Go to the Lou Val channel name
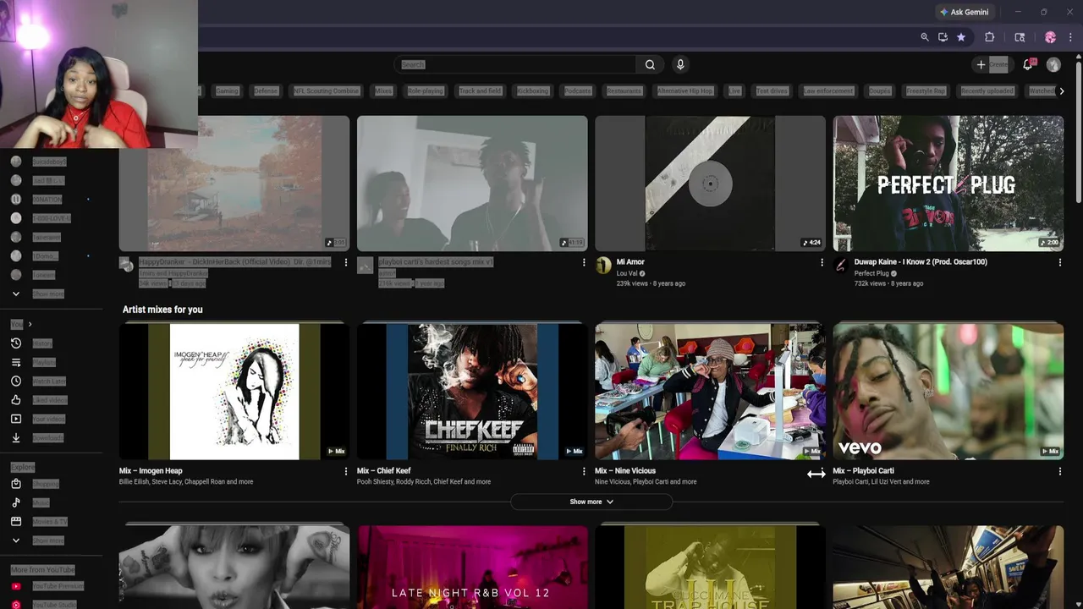The height and width of the screenshot is (609, 1083). [627, 273]
